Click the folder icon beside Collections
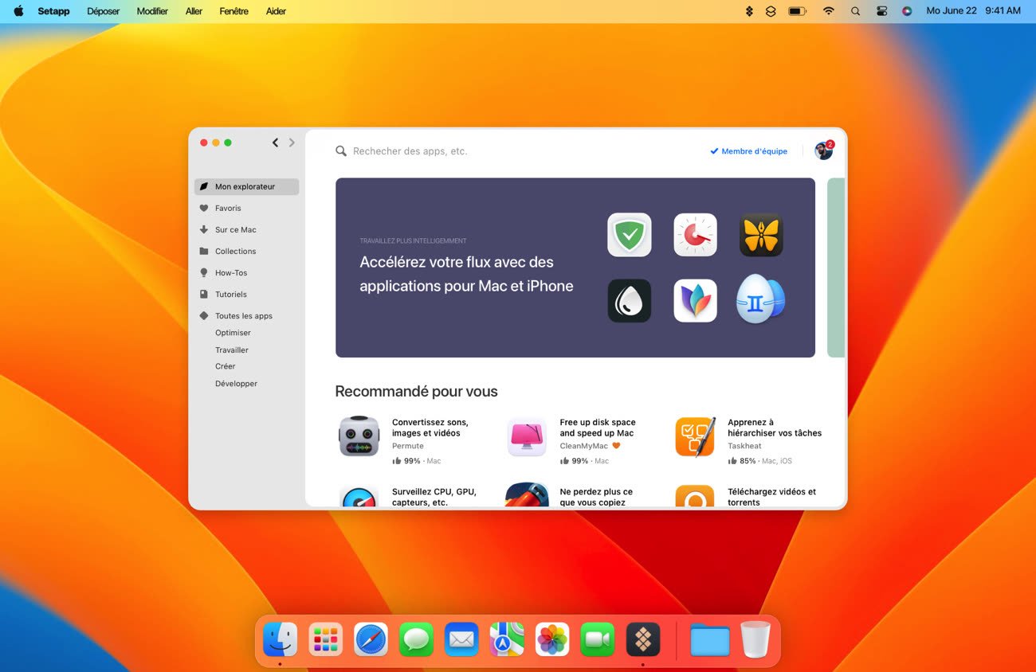Viewport: 1036px width, 672px height. click(x=204, y=251)
